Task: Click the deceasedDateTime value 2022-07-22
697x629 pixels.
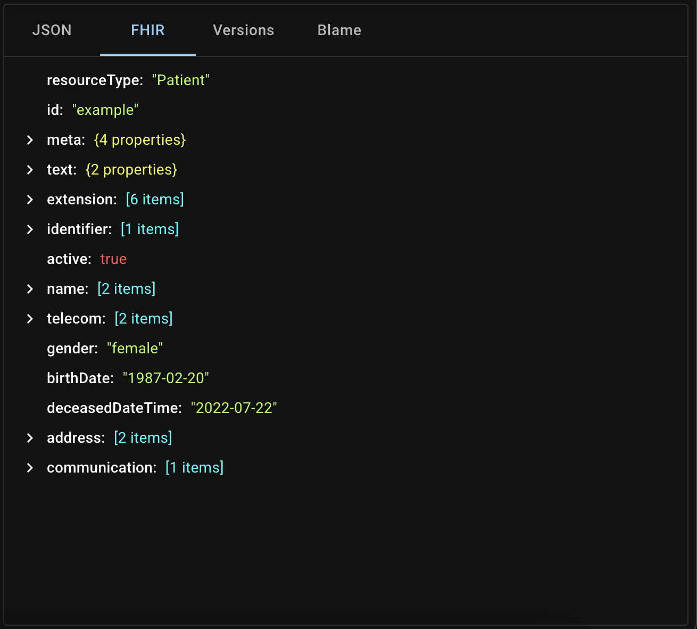Action: click(234, 408)
